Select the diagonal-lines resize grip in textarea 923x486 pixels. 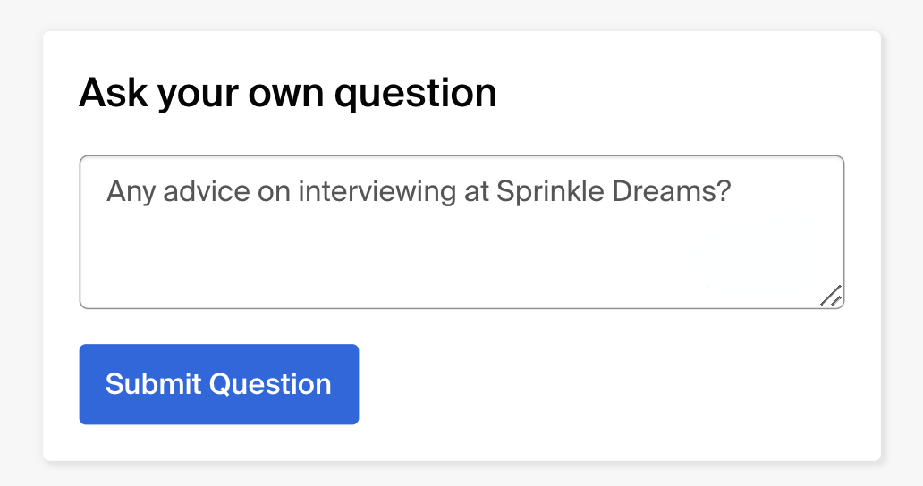[832, 296]
